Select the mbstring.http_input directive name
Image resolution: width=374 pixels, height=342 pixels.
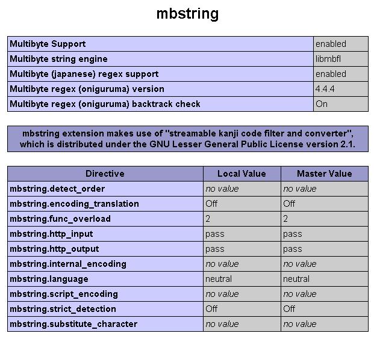(51, 234)
